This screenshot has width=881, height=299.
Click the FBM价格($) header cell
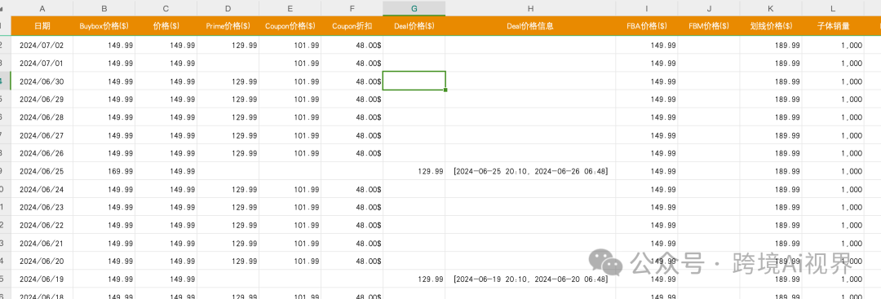pos(709,26)
